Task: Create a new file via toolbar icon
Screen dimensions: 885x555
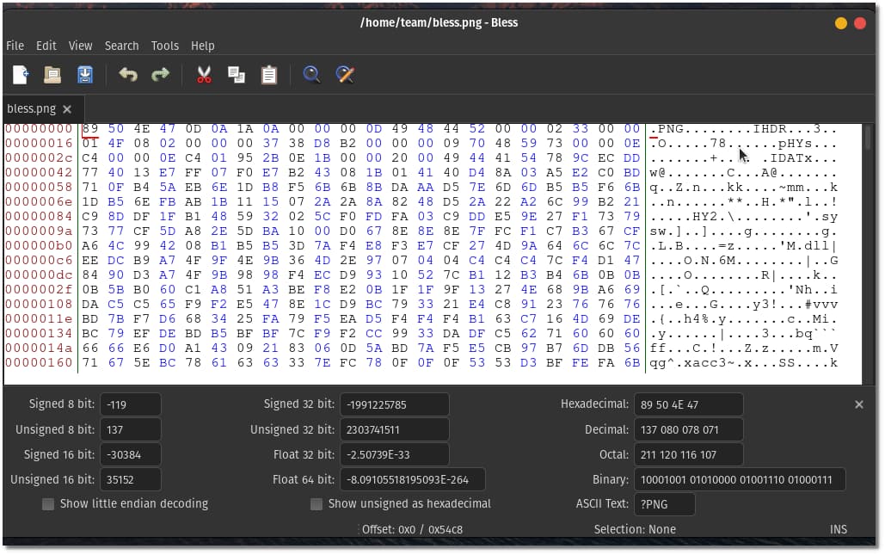Action: (21, 75)
